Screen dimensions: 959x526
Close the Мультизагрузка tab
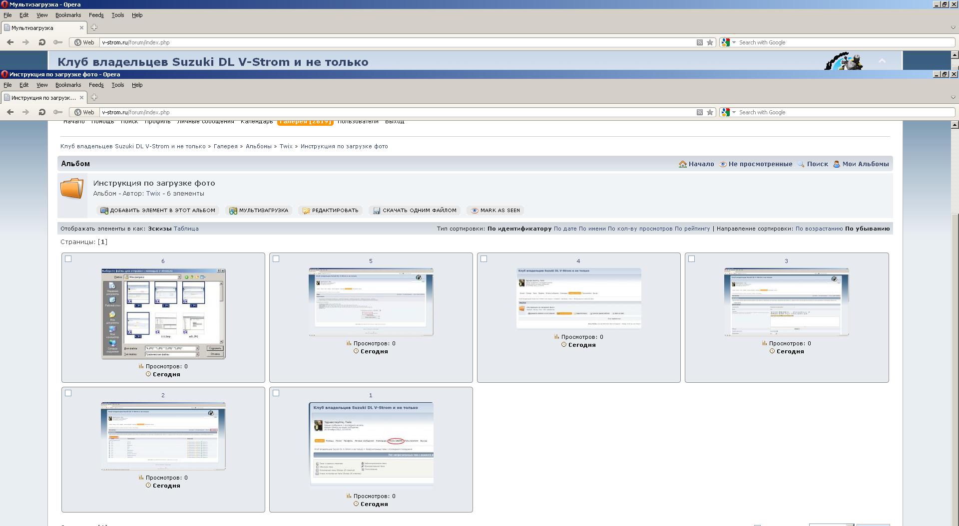tap(82, 27)
